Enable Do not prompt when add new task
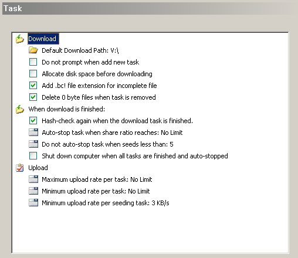 (33, 62)
